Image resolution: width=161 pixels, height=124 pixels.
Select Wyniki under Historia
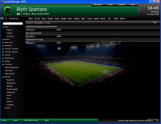tap(9, 95)
